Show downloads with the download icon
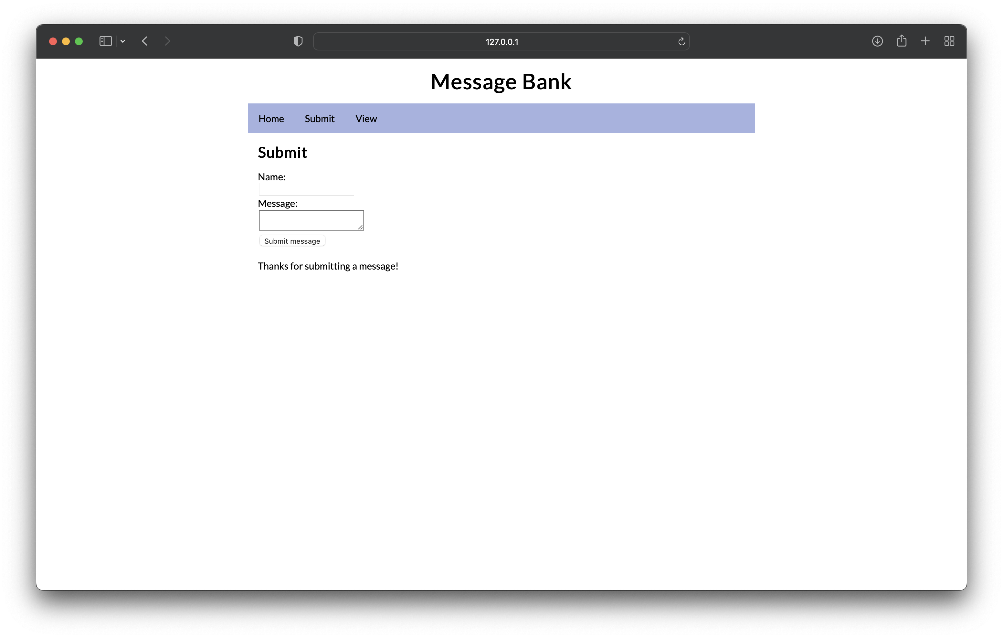1003x638 pixels. click(877, 41)
